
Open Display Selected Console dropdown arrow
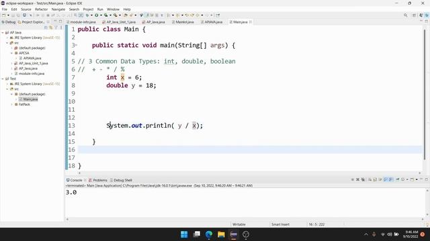point(407,179)
